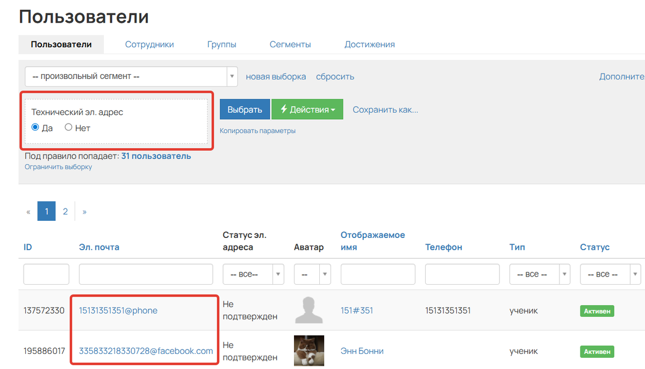Viewport: 645px width, 369px height.
Task: Open the 'Статус' column filter dropdown
Action: 610,274
